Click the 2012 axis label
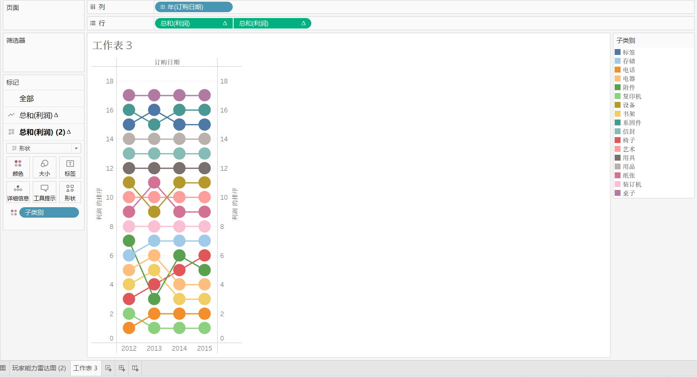 tap(129, 348)
